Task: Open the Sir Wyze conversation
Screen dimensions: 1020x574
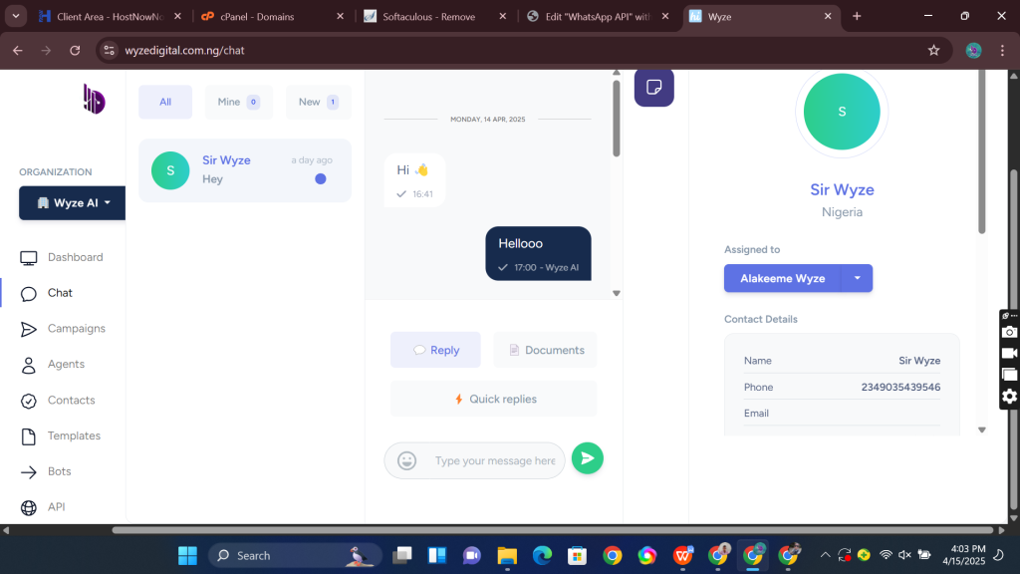Action: point(245,170)
